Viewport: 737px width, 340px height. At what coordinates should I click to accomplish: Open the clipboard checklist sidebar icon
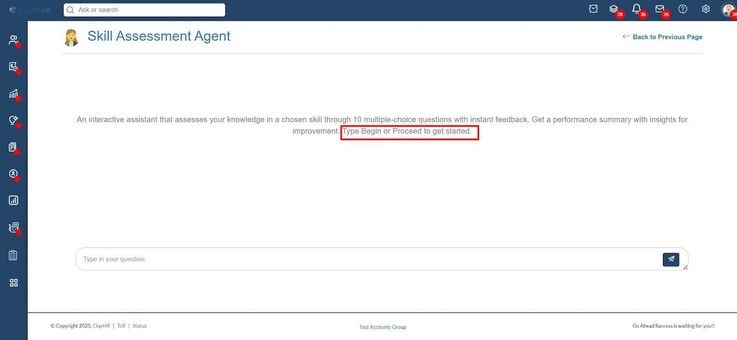coord(13,255)
